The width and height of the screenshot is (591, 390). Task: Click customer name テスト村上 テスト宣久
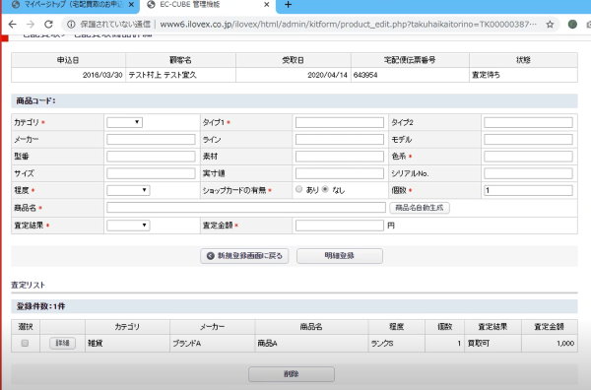tap(163, 75)
